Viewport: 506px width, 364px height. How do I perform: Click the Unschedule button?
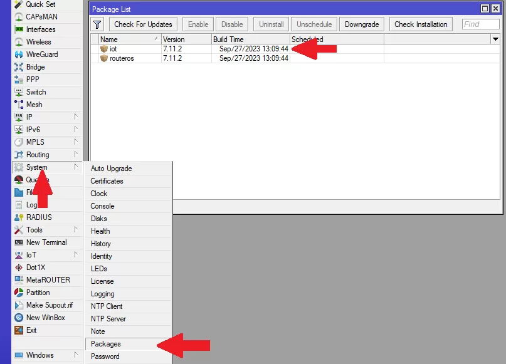click(x=314, y=24)
